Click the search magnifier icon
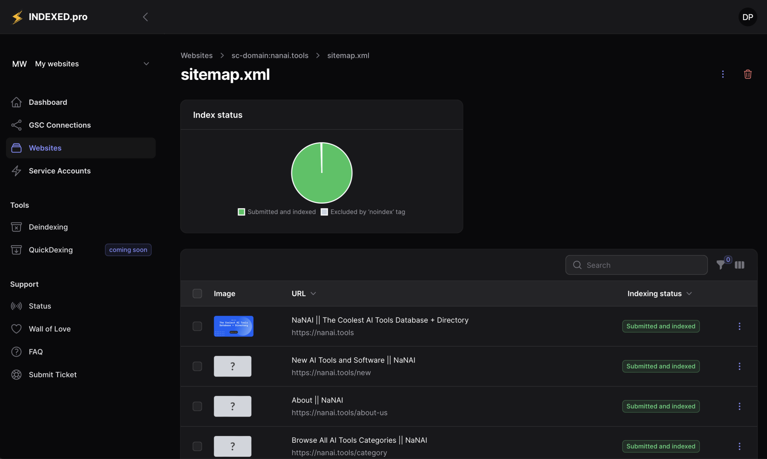This screenshot has height=459, width=767. click(577, 265)
